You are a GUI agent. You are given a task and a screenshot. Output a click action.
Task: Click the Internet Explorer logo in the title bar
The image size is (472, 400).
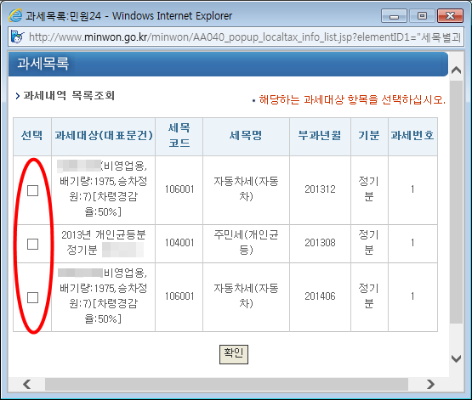15,15
